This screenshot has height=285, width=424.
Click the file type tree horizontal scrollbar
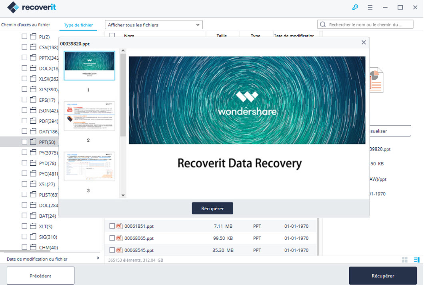pos(25,251)
